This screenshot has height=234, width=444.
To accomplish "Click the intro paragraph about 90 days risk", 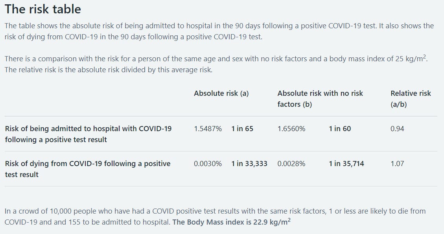I will pyautogui.click(x=219, y=31).
